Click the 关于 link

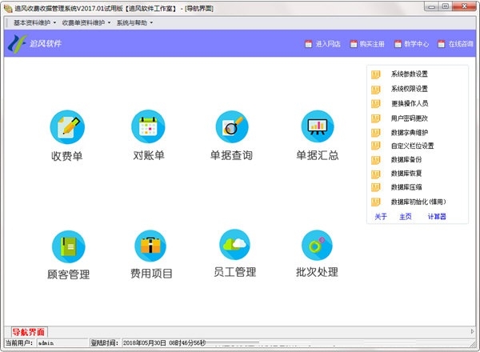[381, 217]
